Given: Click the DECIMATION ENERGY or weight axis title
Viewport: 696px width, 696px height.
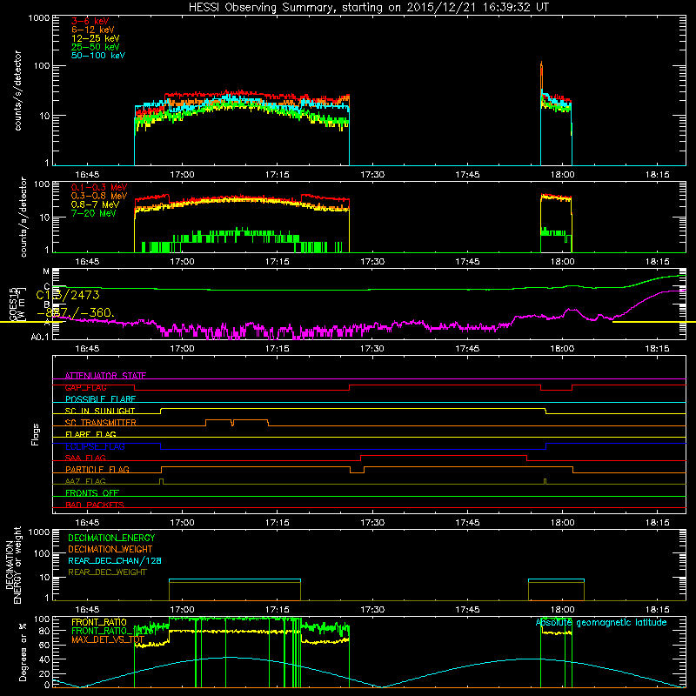Looking at the screenshot, I should (x=13, y=565).
